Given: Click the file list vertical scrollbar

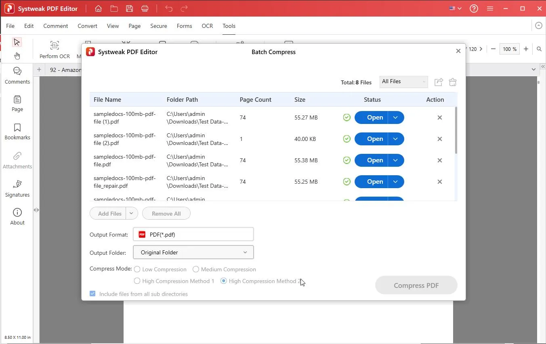Looking at the screenshot, I should pyautogui.click(x=456, y=130).
